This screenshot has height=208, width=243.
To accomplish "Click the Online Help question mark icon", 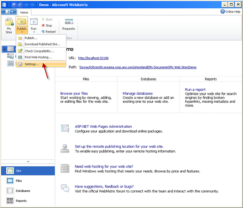I will tap(222, 11).
